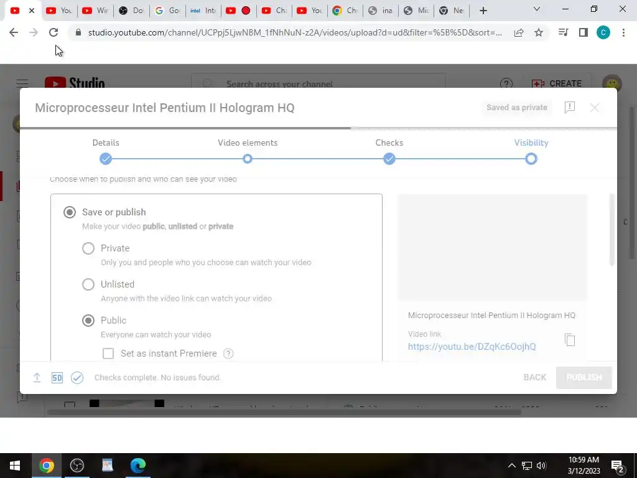Click the YouTube Studio logo
The height and width of the screenshot is (478, 637).
75,83
